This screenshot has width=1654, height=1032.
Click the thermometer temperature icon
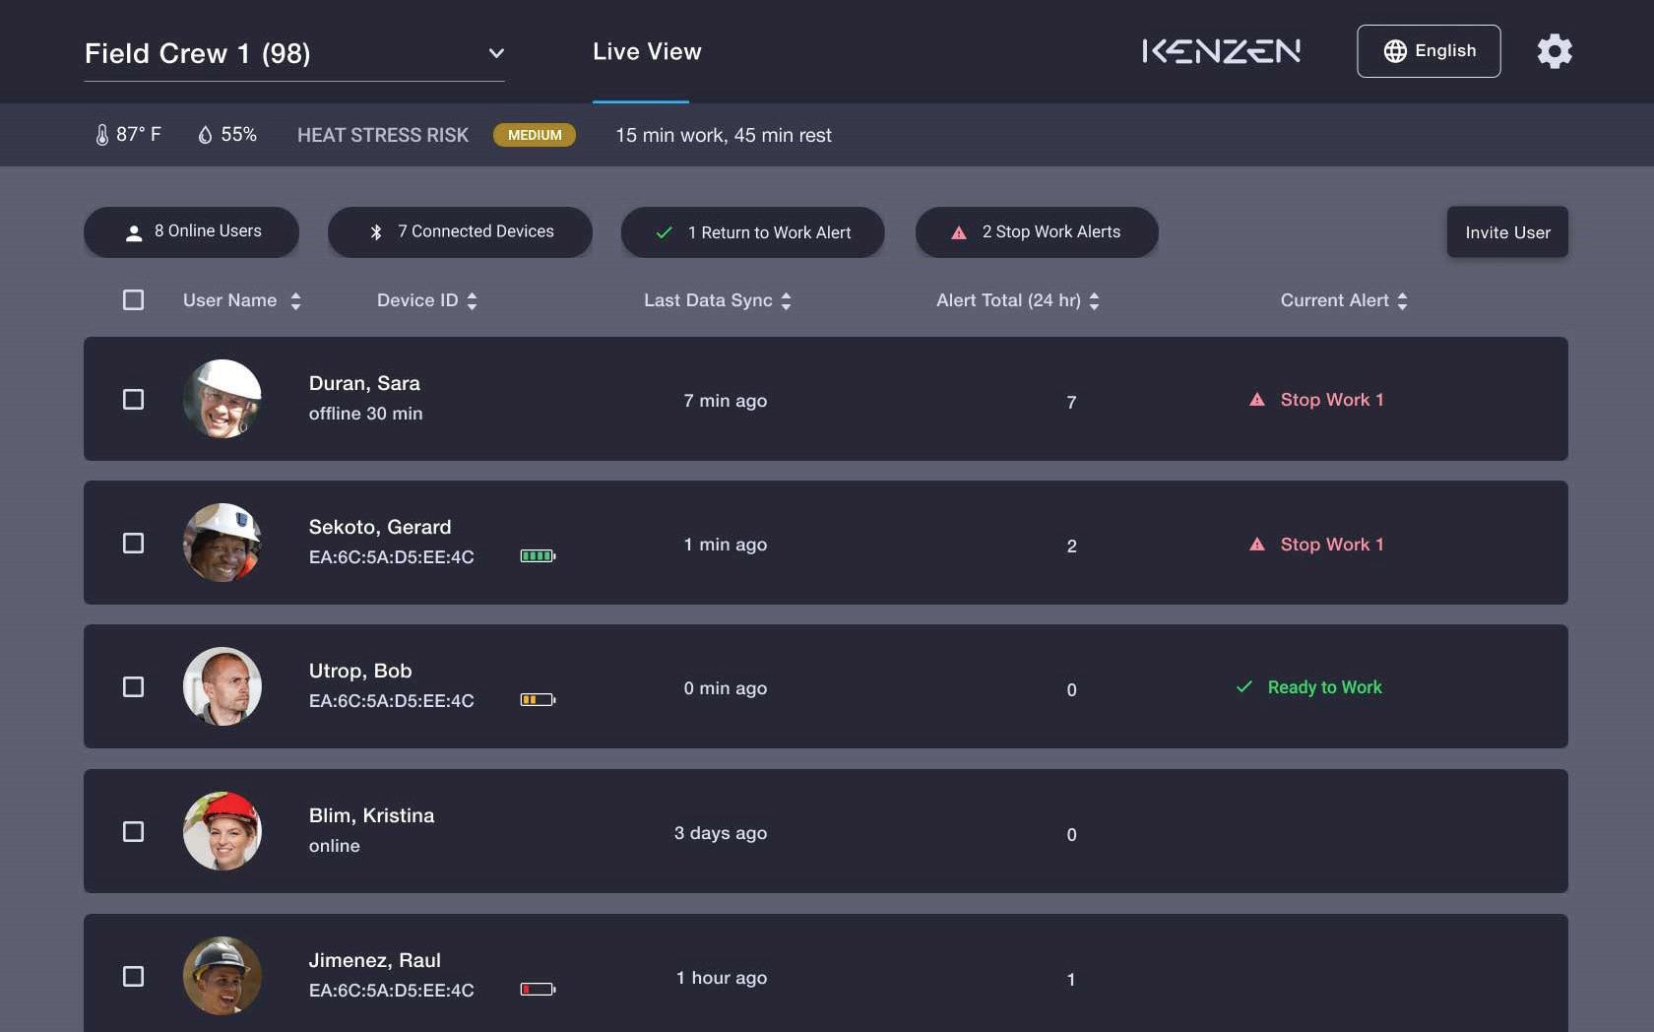(x=101, y=135)
